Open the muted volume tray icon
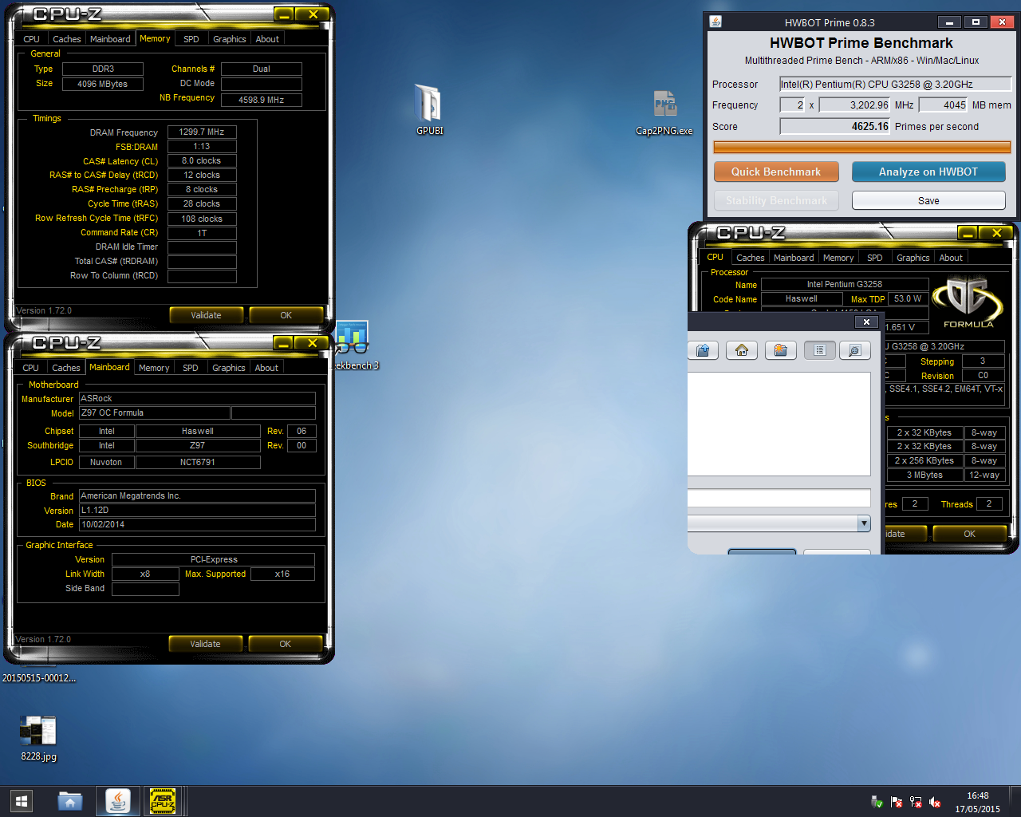This screenshot has height=817, width=1021. click(x=935, y=802)
